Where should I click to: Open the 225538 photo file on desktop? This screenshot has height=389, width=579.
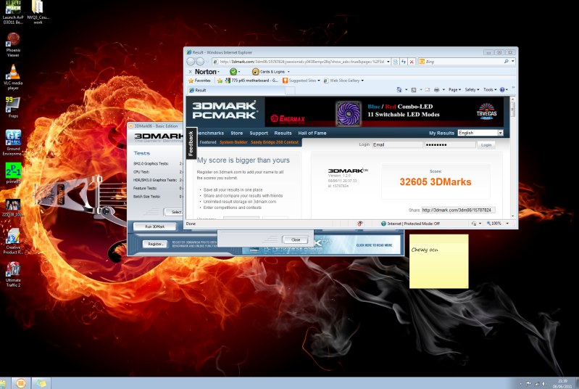pyautogui.click(x=13, y=207)
